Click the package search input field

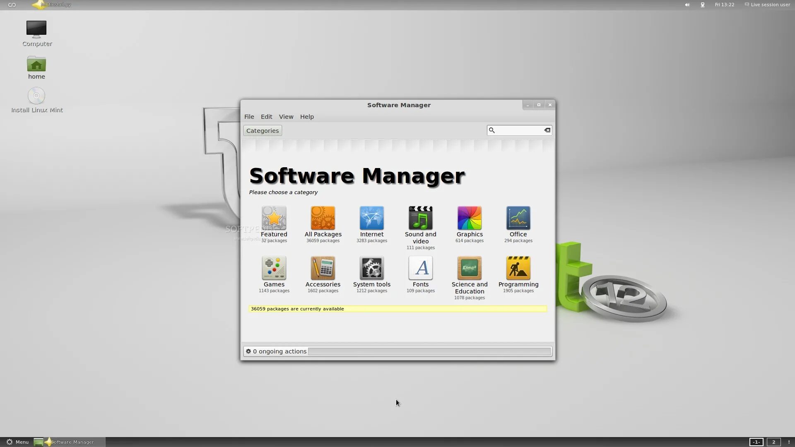coord(519,130)
